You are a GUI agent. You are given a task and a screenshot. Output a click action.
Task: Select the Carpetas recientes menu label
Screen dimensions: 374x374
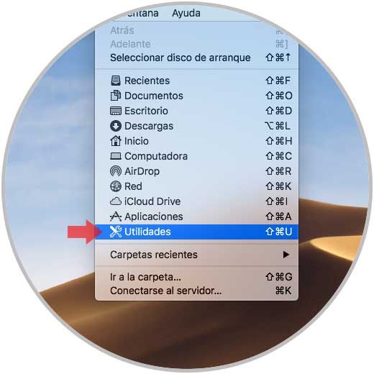pos(154,255)
